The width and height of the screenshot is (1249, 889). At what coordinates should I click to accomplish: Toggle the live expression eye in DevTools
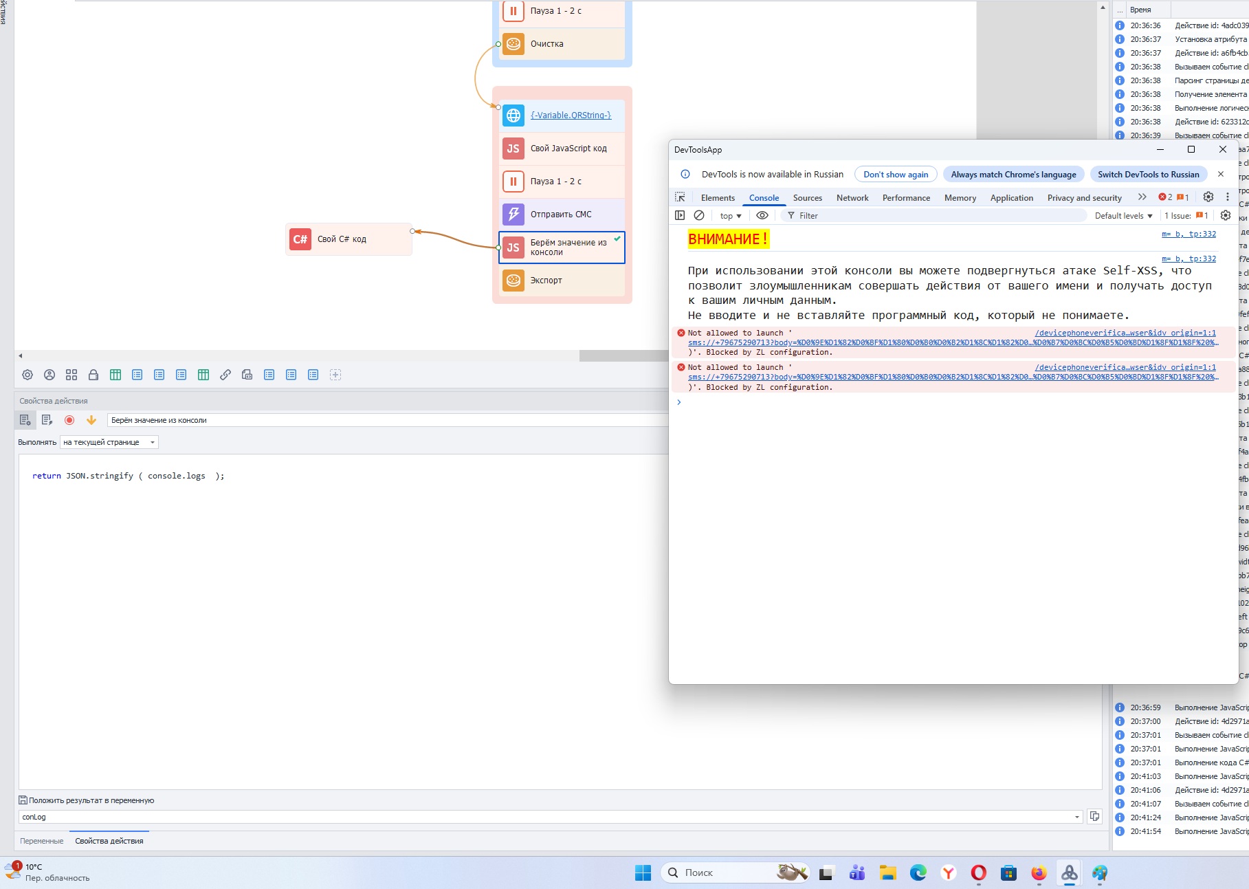762,215
